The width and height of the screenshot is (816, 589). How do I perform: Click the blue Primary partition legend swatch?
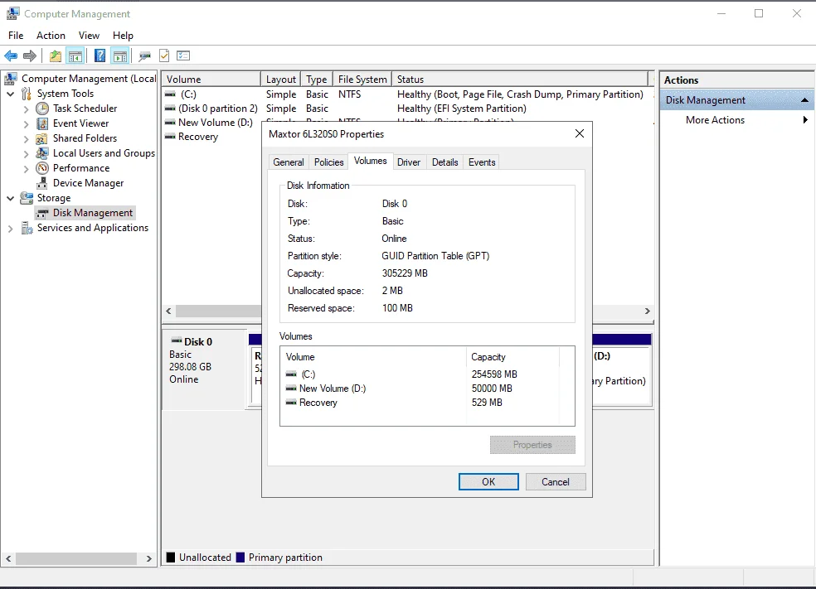point(240,558)
